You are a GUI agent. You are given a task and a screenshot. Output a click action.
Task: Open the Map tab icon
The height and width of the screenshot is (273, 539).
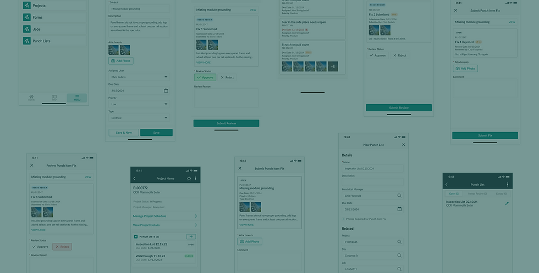click(x=54, y=98)
